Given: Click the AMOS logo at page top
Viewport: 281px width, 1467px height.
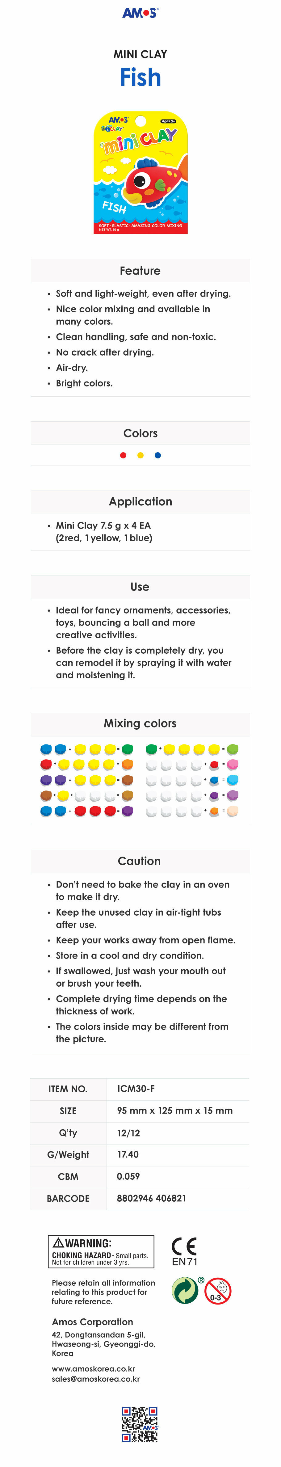Looking at the screenshot, I should coord(140,13).
